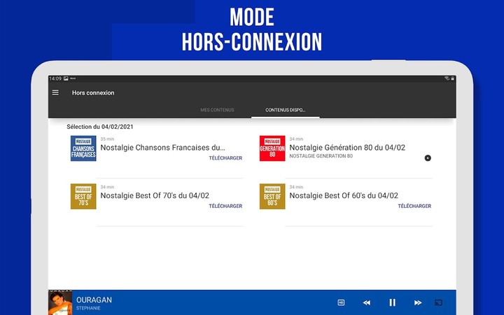Open the Best Of 70's thumbnail
Screen dimensions: 504x315
[83, 197]
